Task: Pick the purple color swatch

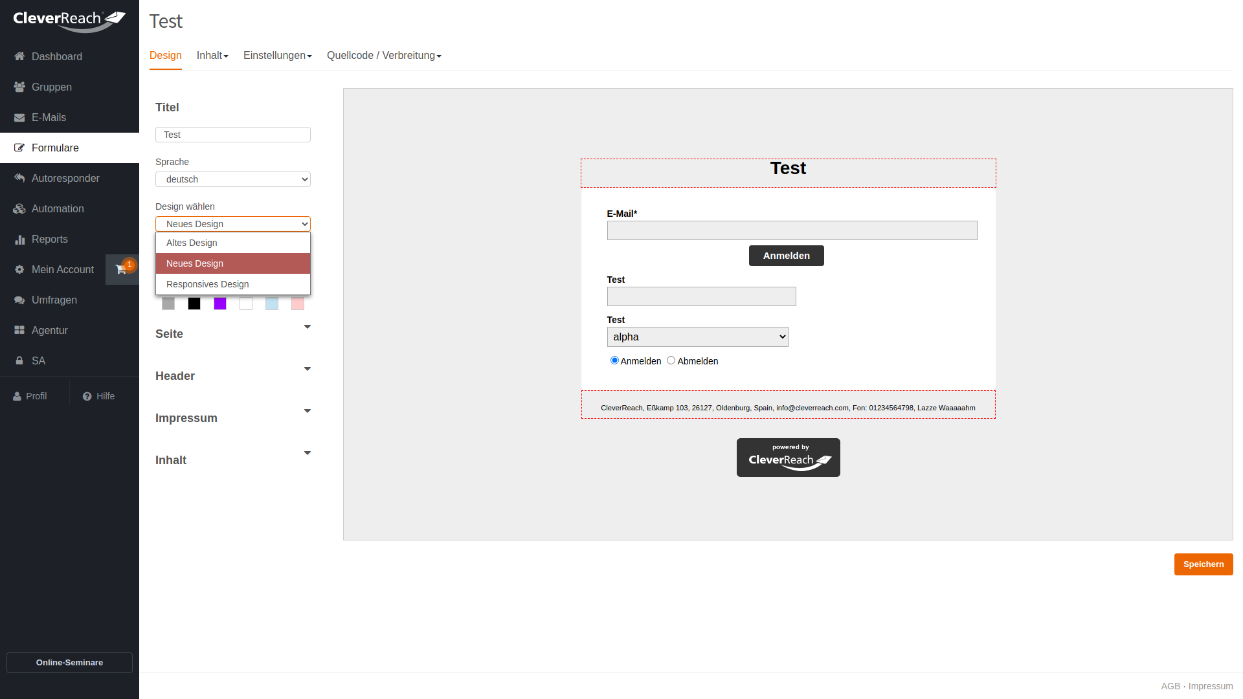Action: click(x=220, y=304)
